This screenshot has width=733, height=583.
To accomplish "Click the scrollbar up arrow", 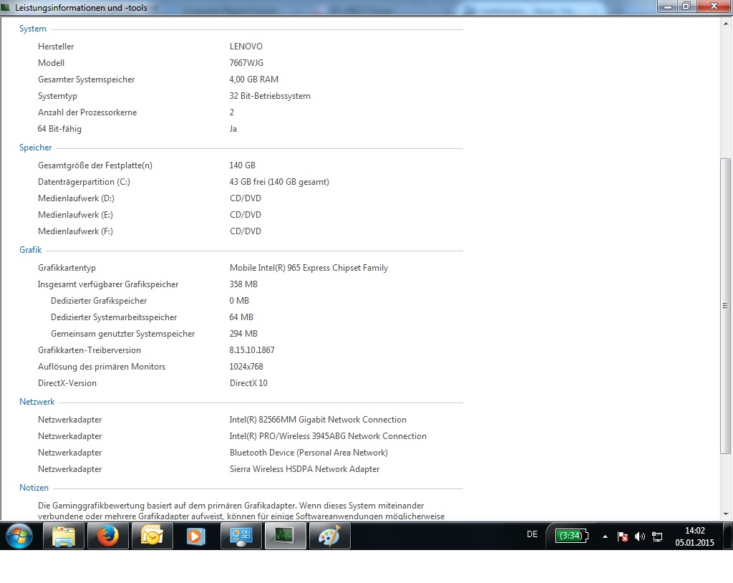I will 726,24.
